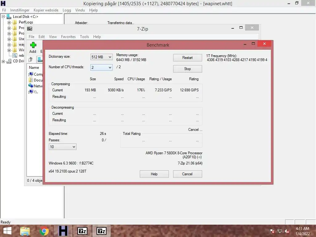Click the Cancel button in Benchmark dialog
Image resolution: width=316 pixels, height=237 pixels.
coord(187,174)
